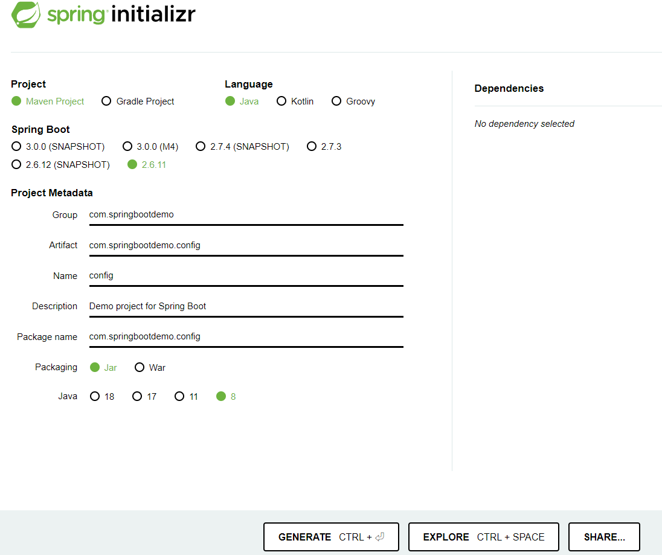Screen dimensions: 662x555
Task: Keep Maven Project option selected
Action: tap(16, 101)
